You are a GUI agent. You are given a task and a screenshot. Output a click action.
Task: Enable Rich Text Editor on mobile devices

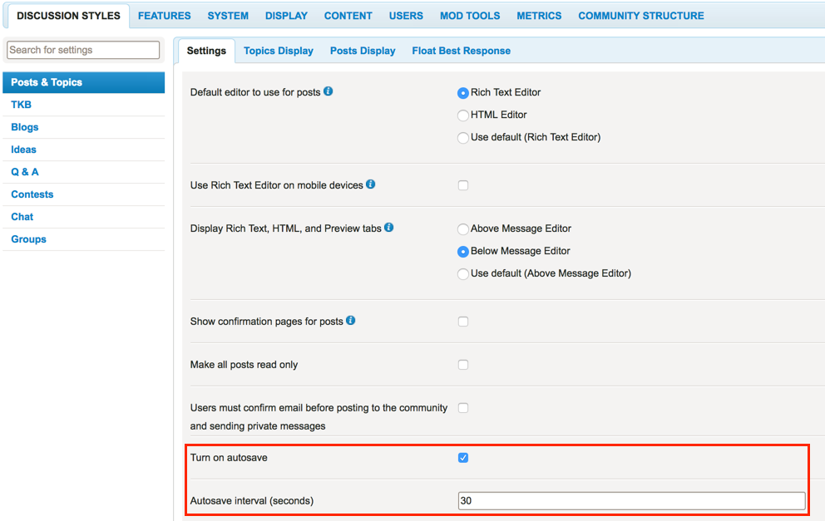463,185
